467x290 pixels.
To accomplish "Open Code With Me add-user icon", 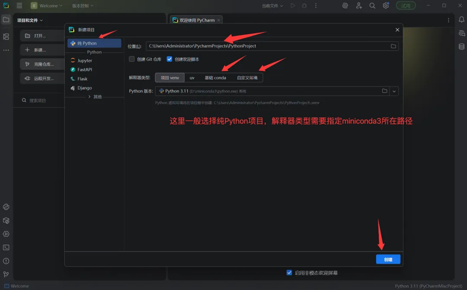I will click(x=359, y=6).
